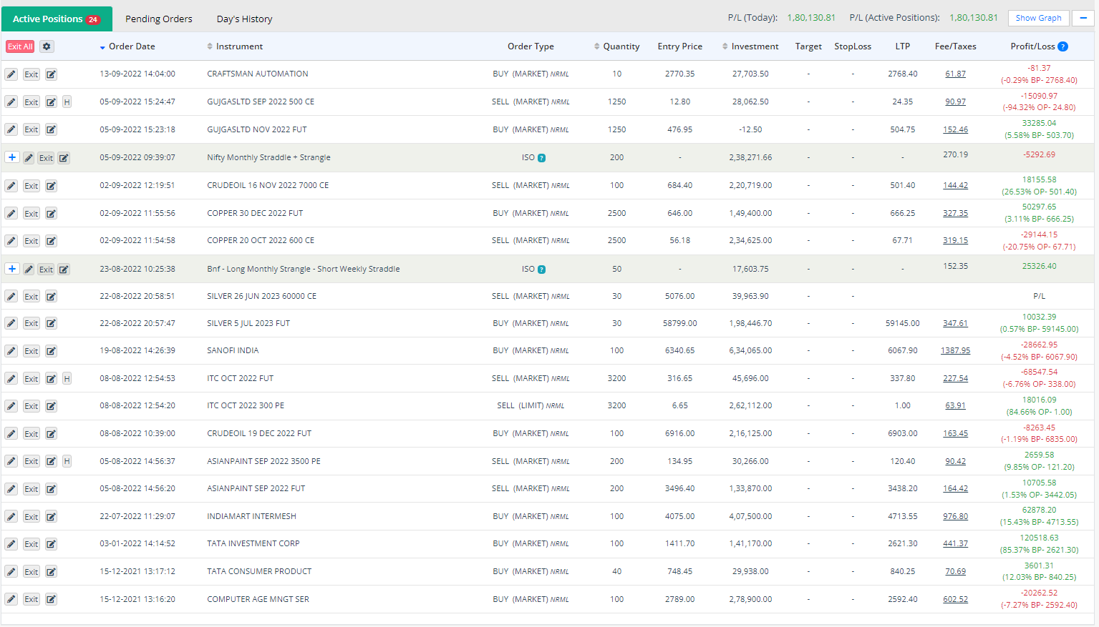This screenshot has height=627, width=1099.
Task: Click pencil icon for COPPER 20 OCT 600 CE
Action: coord(11,241)
